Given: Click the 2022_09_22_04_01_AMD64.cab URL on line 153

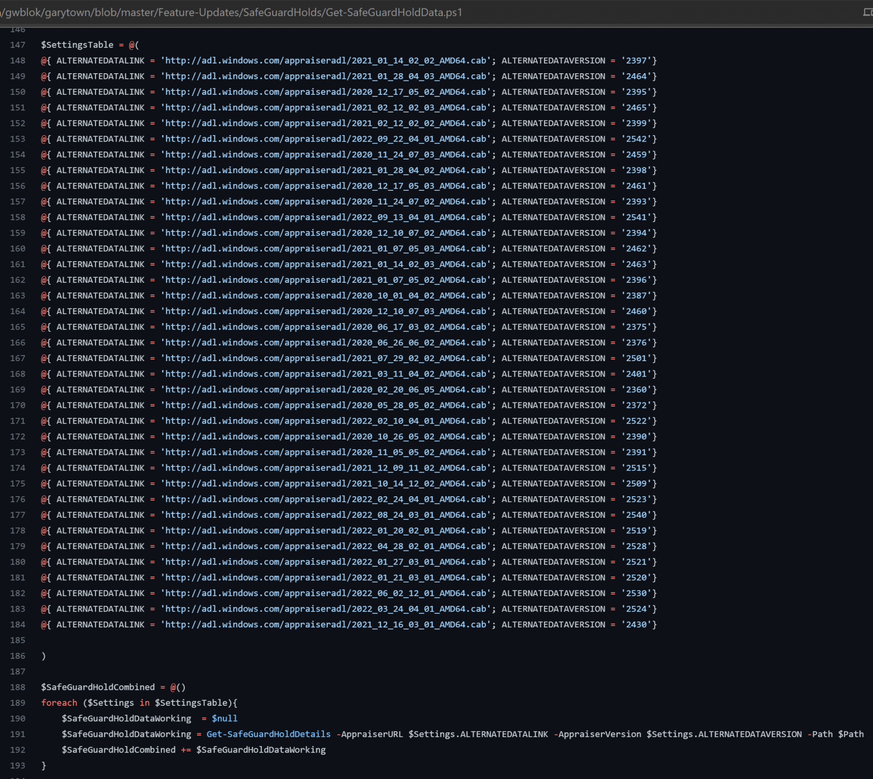Looking at the screenshot, I should tap(327, 139).
